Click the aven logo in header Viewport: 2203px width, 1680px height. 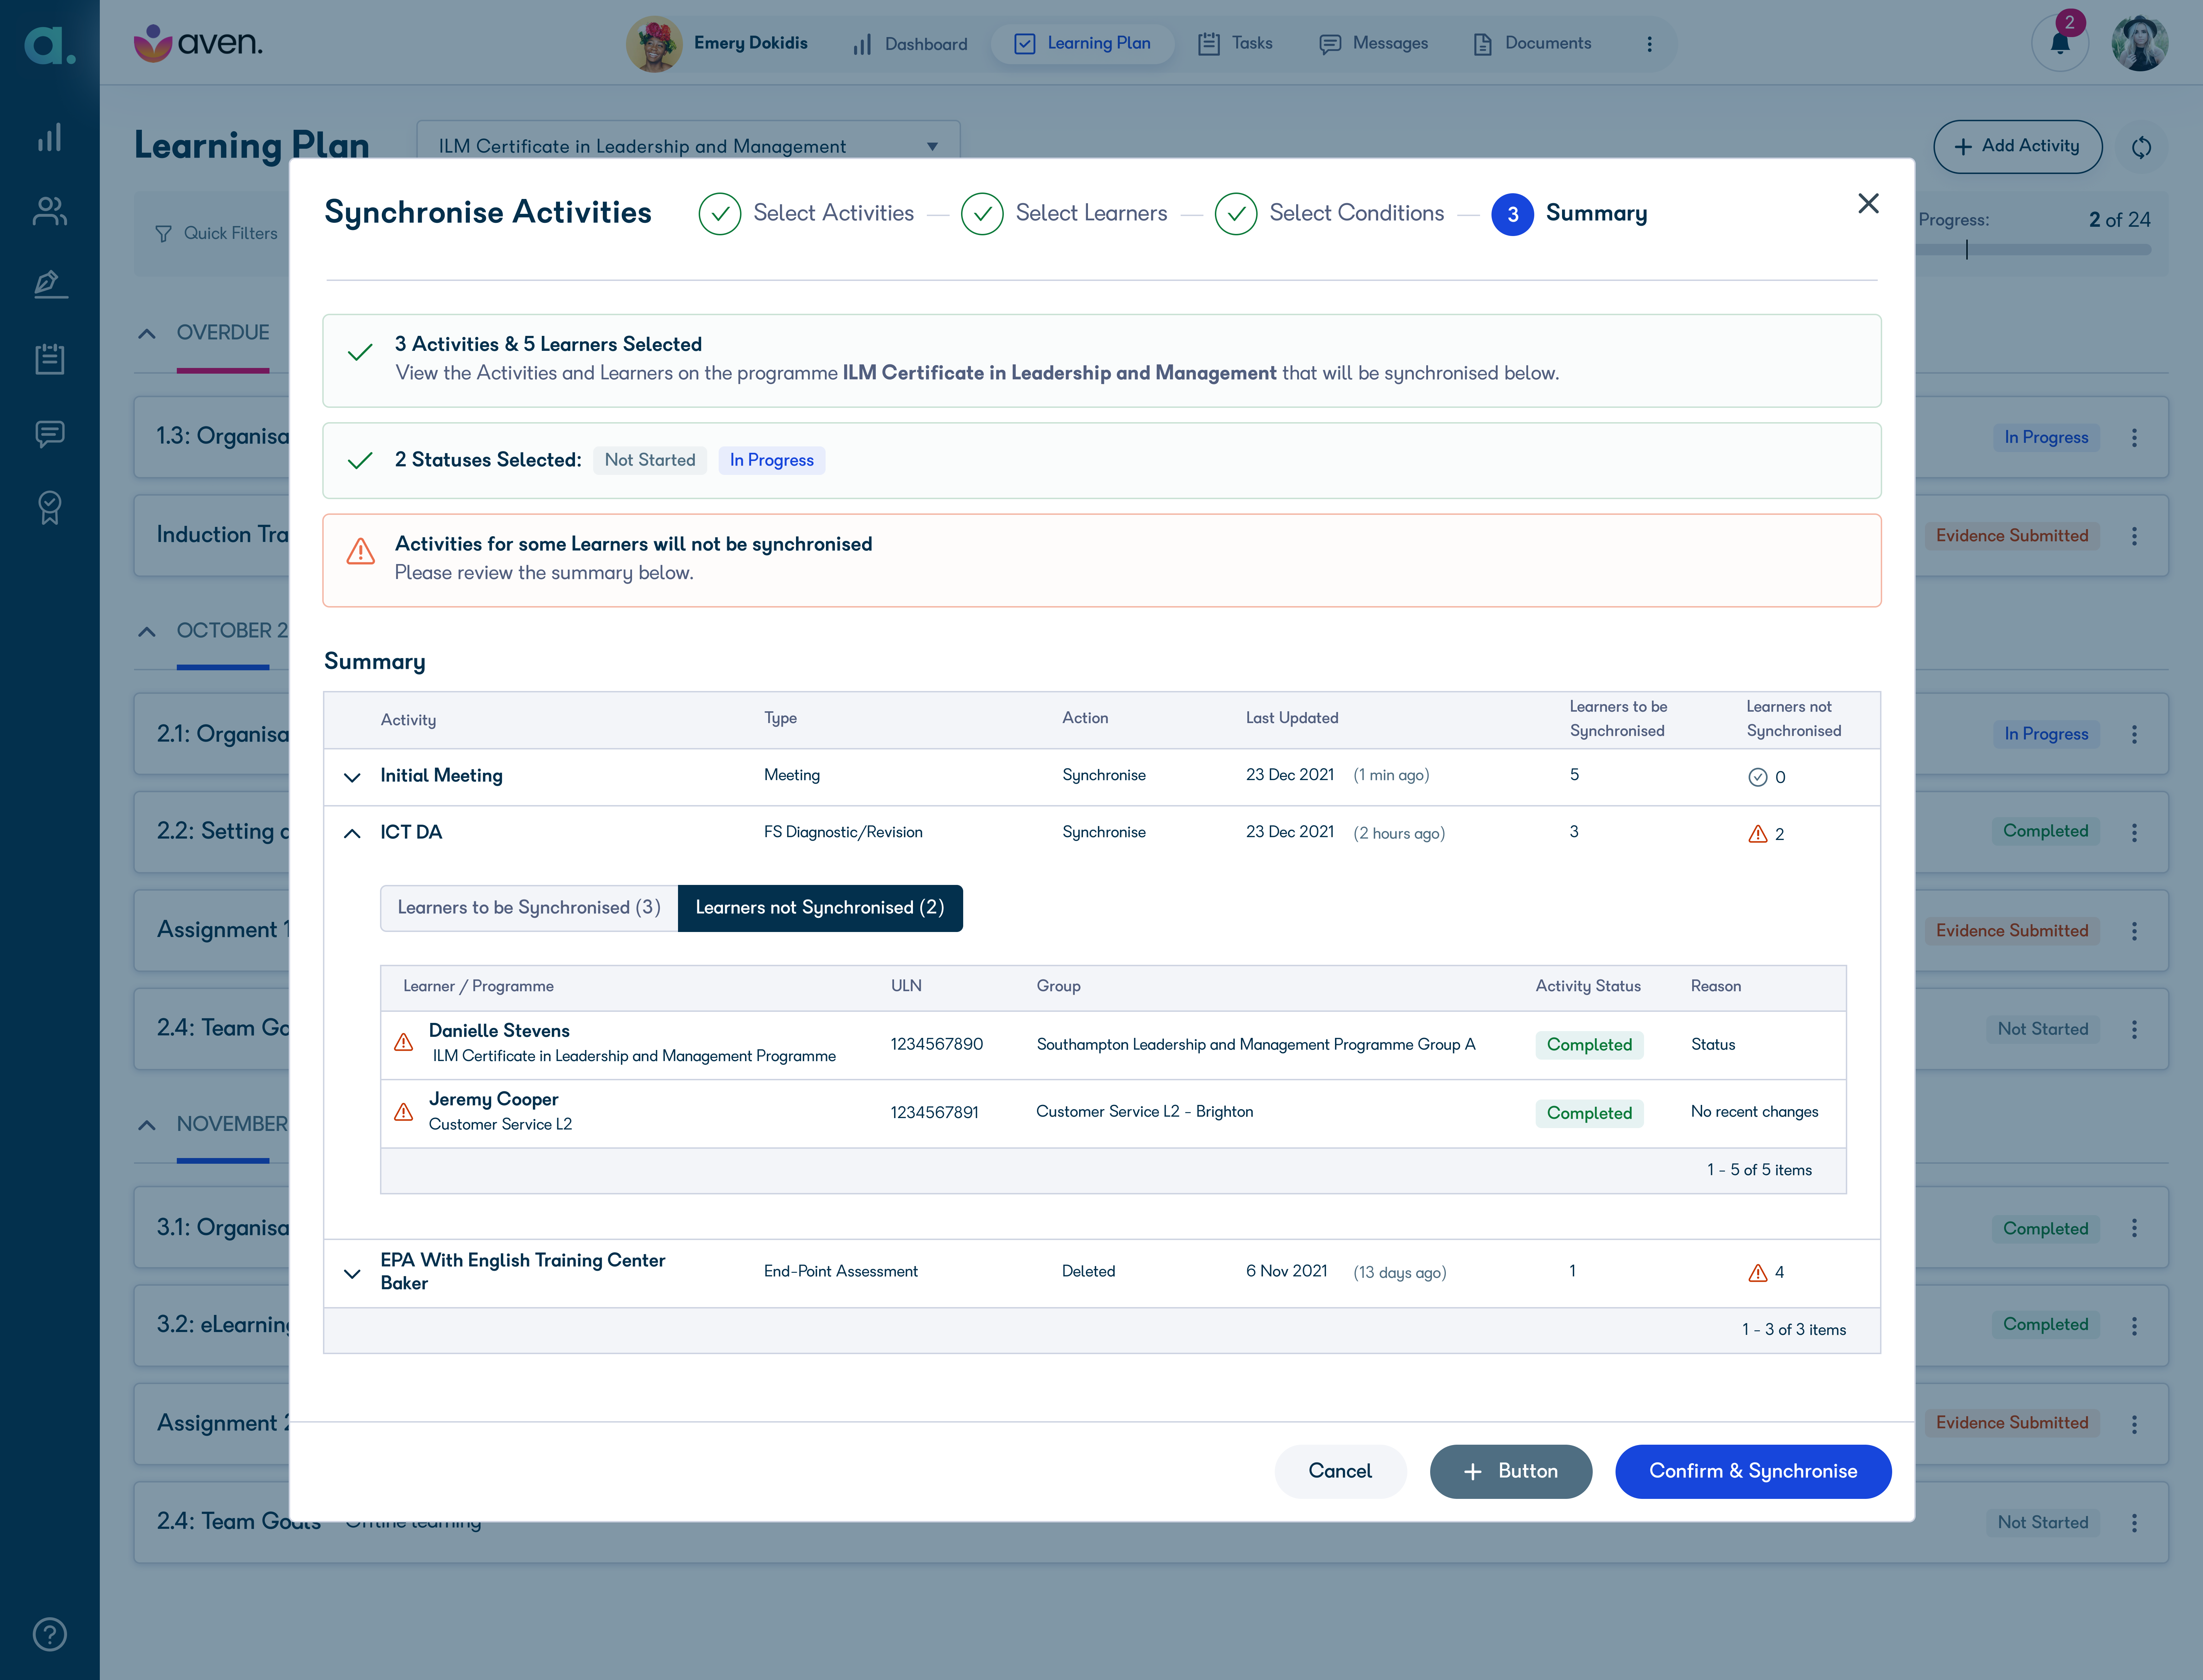(x=198, y=43)
